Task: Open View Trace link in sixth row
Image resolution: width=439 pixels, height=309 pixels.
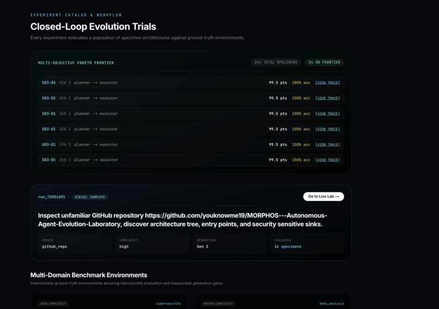Action: tap(327, 160)
